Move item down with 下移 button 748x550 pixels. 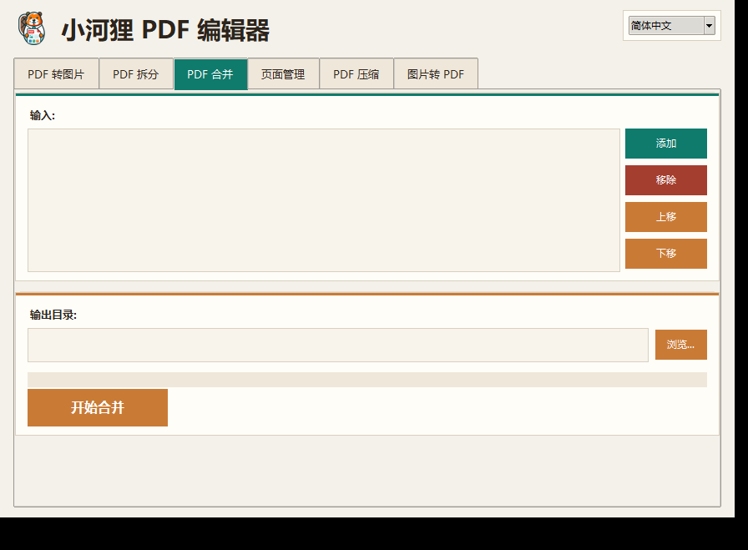[x=666, y=253]
